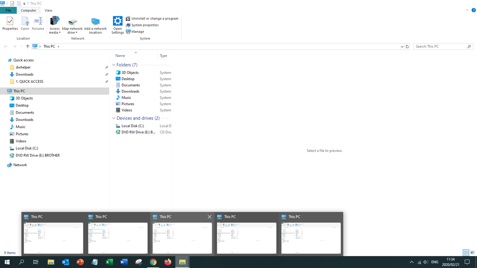Select Local Disk (C:) in file list
Viewport: 477px width, 268px height.
pos(133,126)
